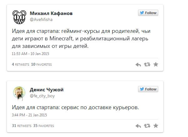This screenshot has width=188, height=137.
Task: Open the @fe_city_boy handle
Action: tap(42, 96)
